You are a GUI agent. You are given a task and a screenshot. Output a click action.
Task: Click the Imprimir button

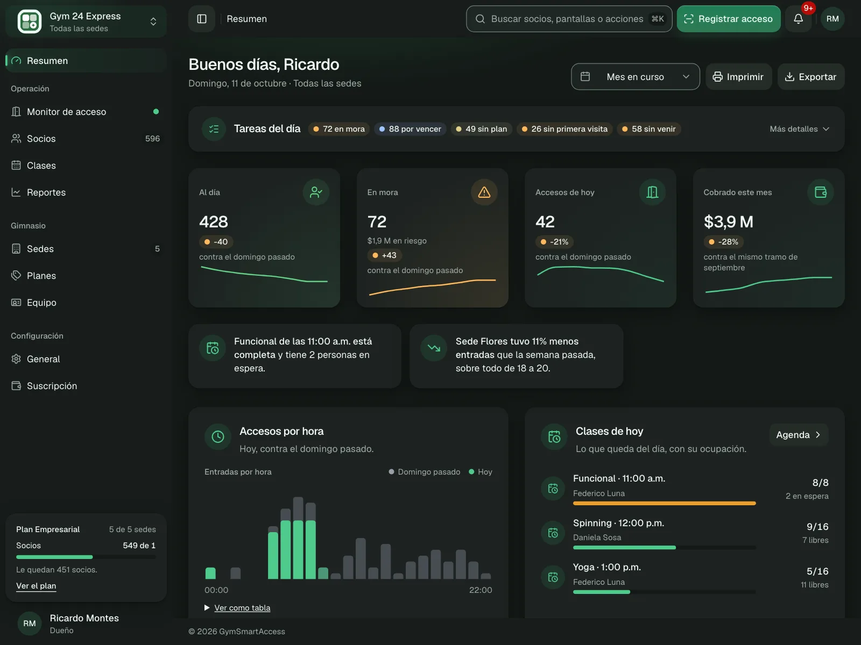739,77
